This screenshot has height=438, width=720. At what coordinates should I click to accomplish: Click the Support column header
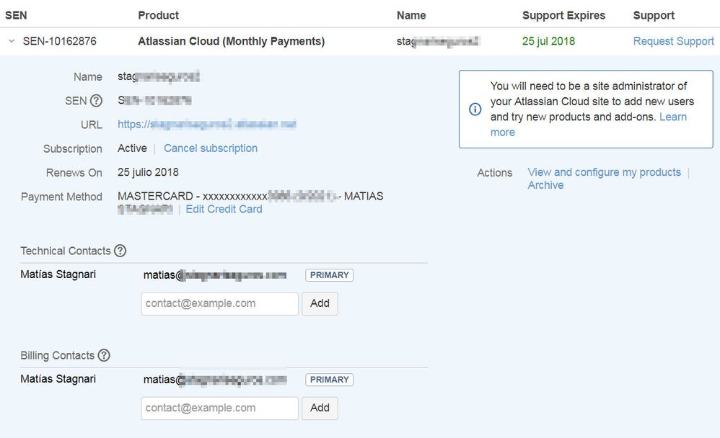[x=654, y=15]
